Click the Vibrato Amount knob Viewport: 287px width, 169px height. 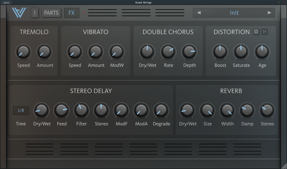coord(96,51)
